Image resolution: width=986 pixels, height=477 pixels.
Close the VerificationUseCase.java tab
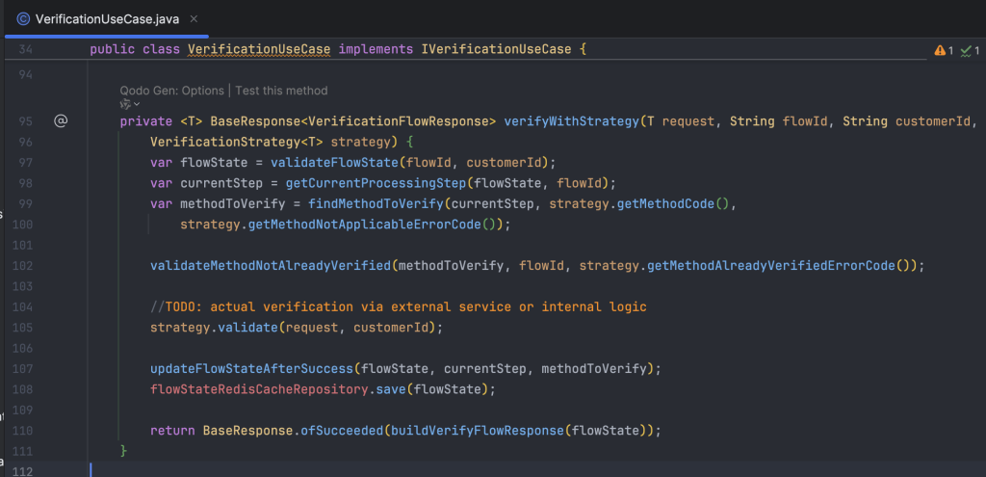[x=195, y=19]
